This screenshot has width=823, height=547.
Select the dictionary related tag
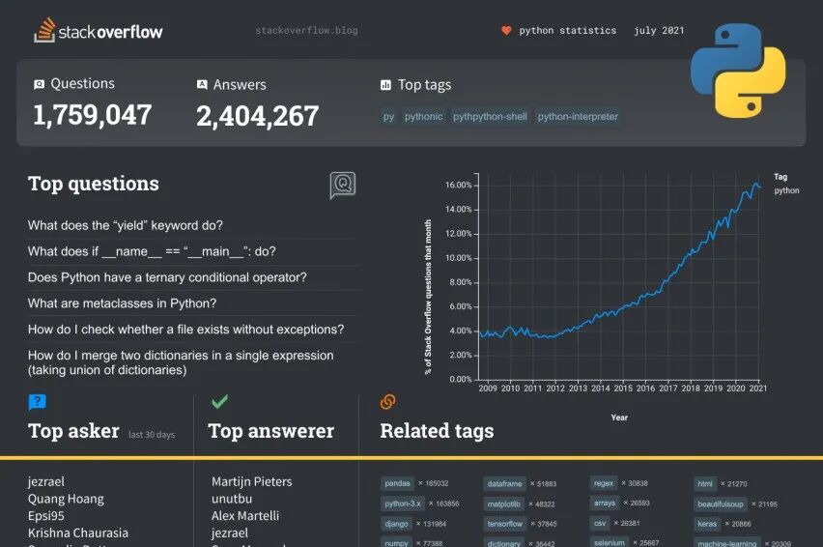coord(504,543)
